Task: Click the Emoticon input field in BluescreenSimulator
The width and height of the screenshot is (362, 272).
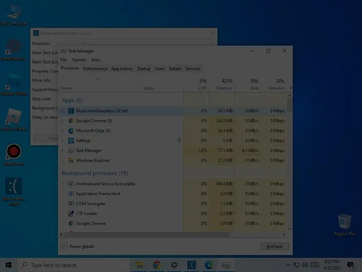Action: 148,42
